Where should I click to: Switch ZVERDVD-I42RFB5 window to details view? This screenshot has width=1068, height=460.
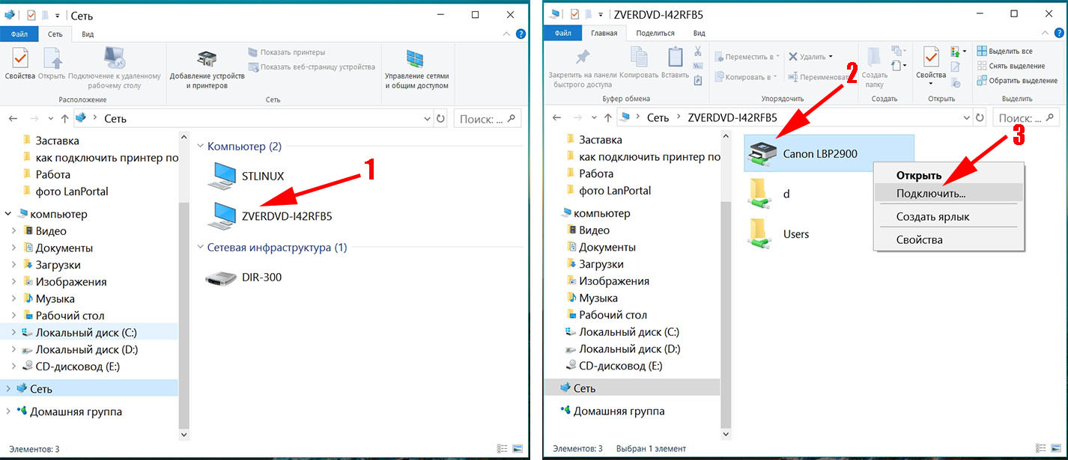[x=1040, y=449]
